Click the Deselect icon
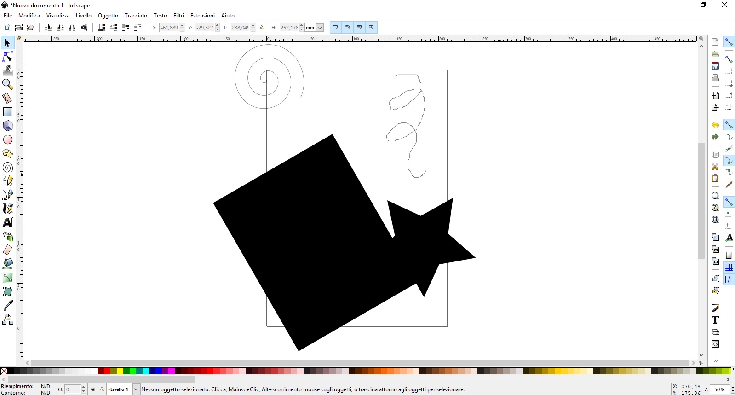Screen dimensions: 735x395 [31, 28]
